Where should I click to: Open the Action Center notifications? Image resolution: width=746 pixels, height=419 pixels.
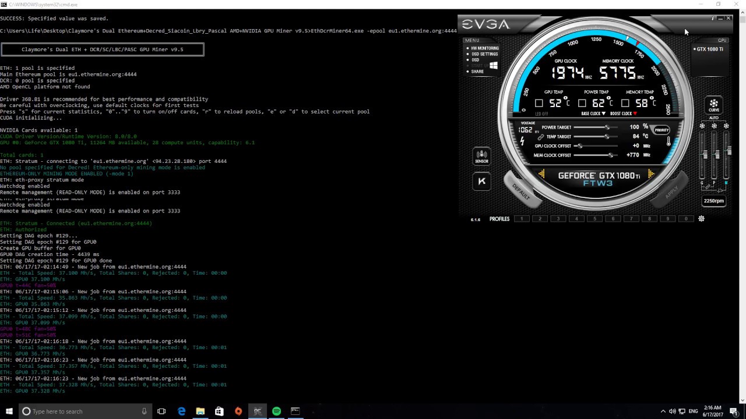734,411
